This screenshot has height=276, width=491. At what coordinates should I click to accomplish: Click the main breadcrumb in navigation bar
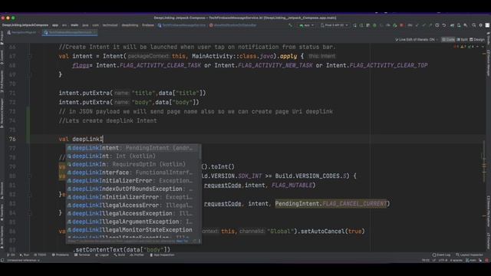pos(74,25)
